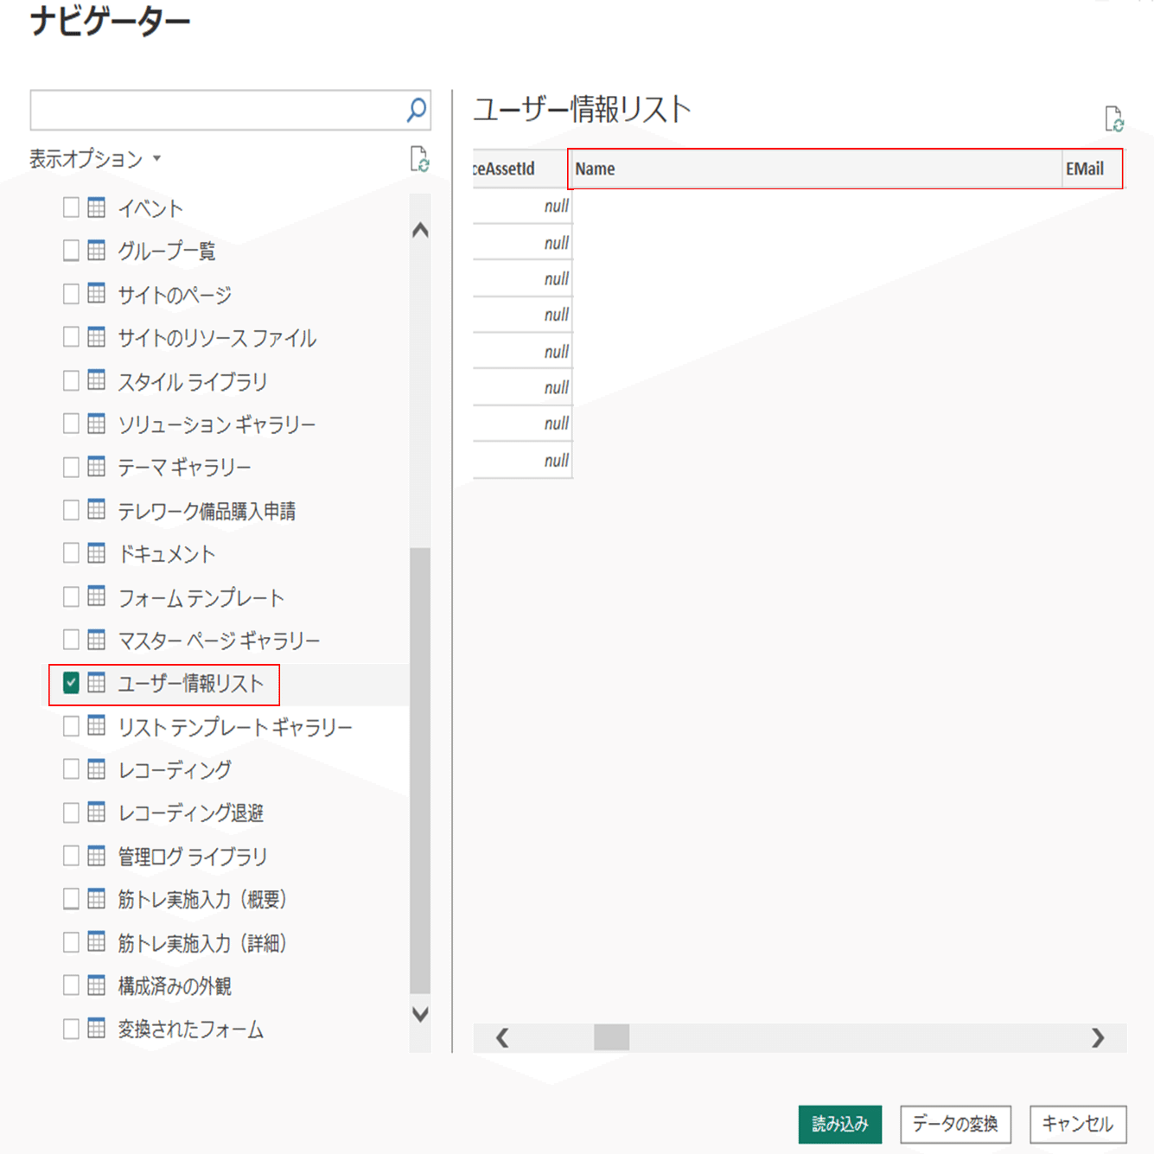Select the 管理ログ ライブラリ list item
1154x1154 pixels.
click(x=193, y=857)
